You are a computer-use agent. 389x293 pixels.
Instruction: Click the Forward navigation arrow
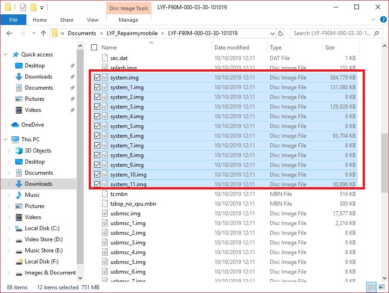point(23,33)
